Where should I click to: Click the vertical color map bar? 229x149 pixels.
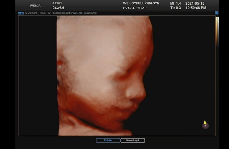pos(217,32)
